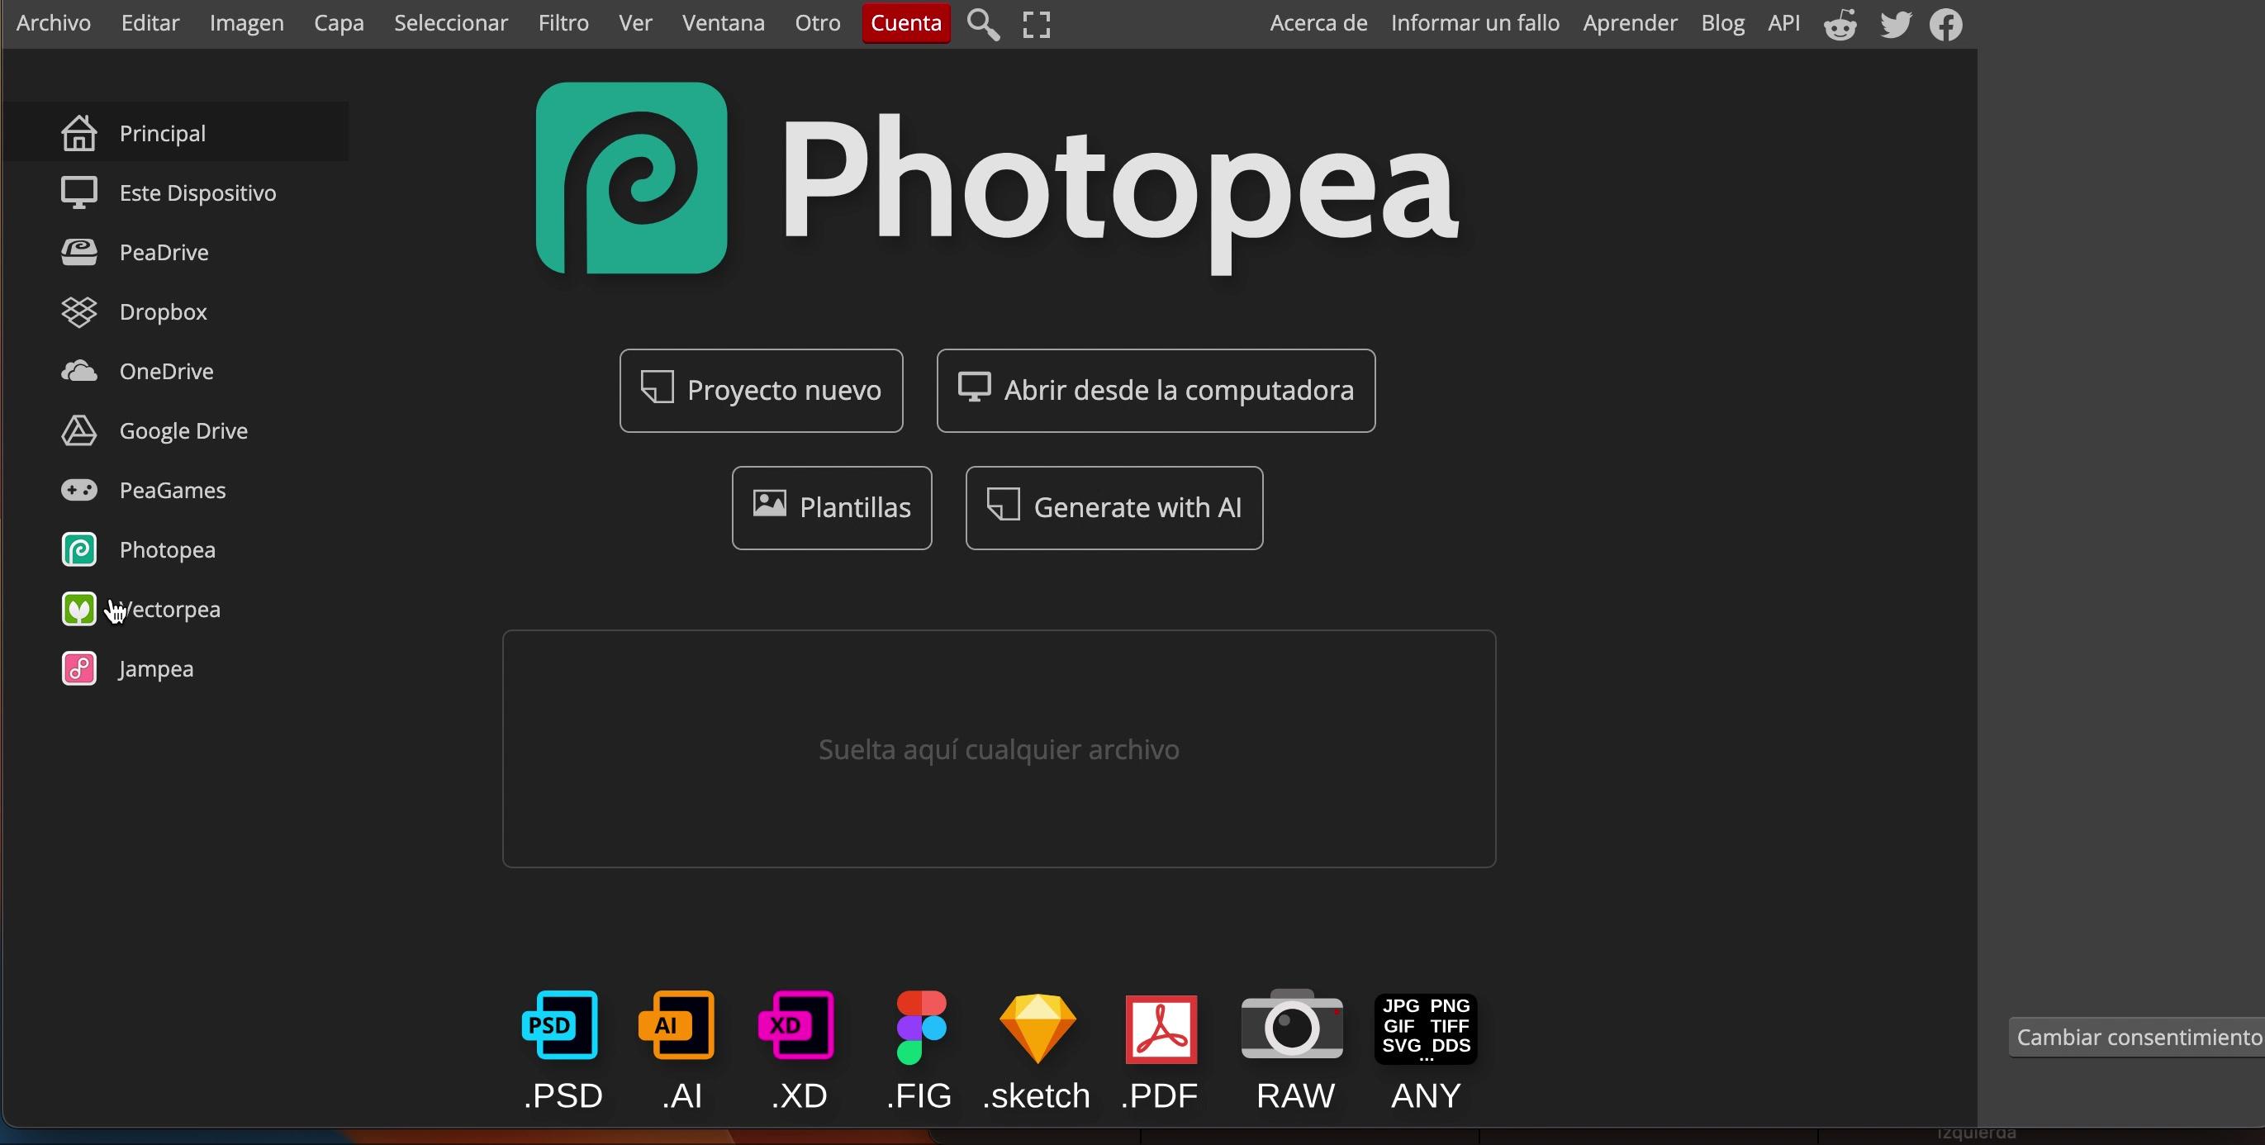
Task: Open the Aprender link
Action: pyautogui.click(x=1629, y=24)
